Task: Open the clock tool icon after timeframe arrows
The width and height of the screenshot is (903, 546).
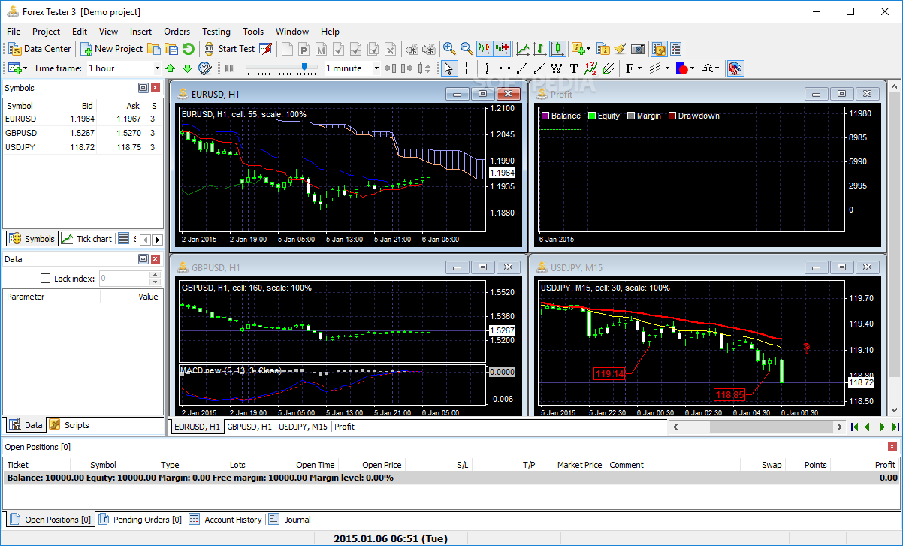Action: (205, 68)
